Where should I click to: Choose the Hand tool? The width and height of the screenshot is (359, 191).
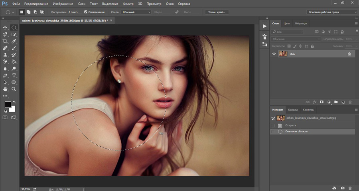point(5,89)
